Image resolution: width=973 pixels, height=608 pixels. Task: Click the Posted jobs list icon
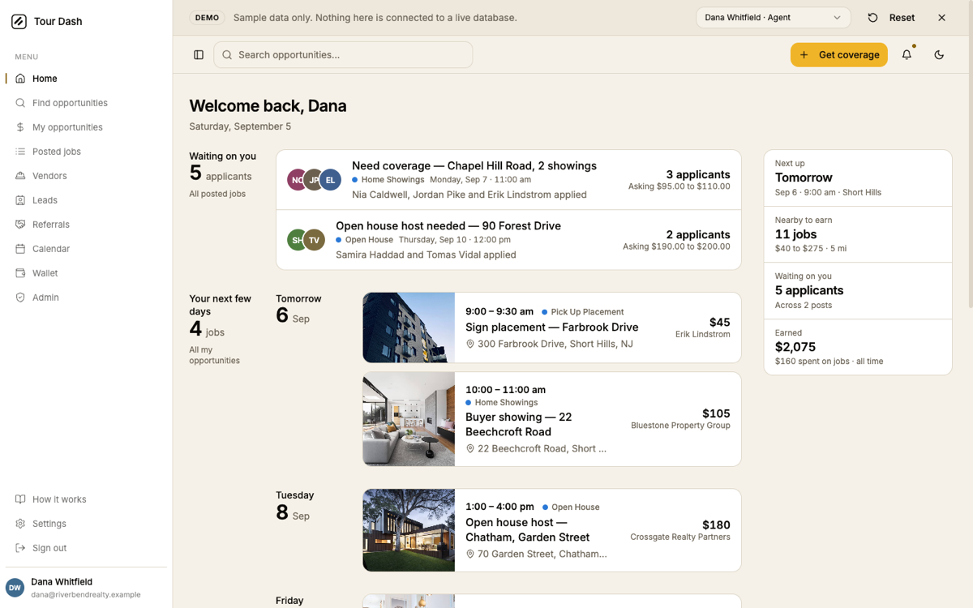coord(20,152)
